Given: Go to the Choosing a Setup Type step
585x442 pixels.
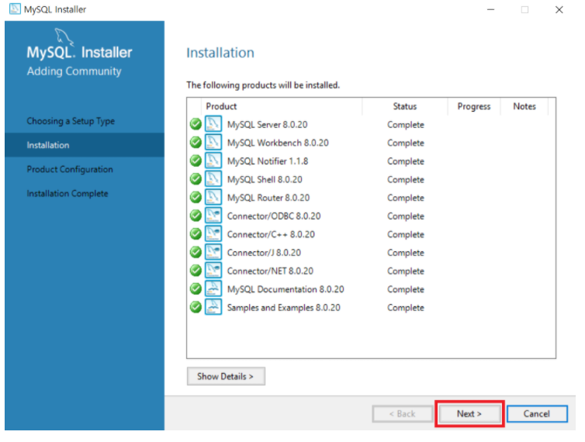Looking at the screenshot, I should click(71, 121).
